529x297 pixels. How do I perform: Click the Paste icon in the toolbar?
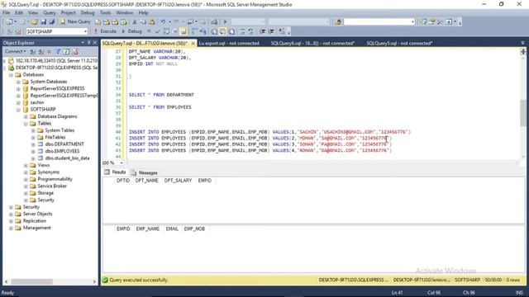152,21
